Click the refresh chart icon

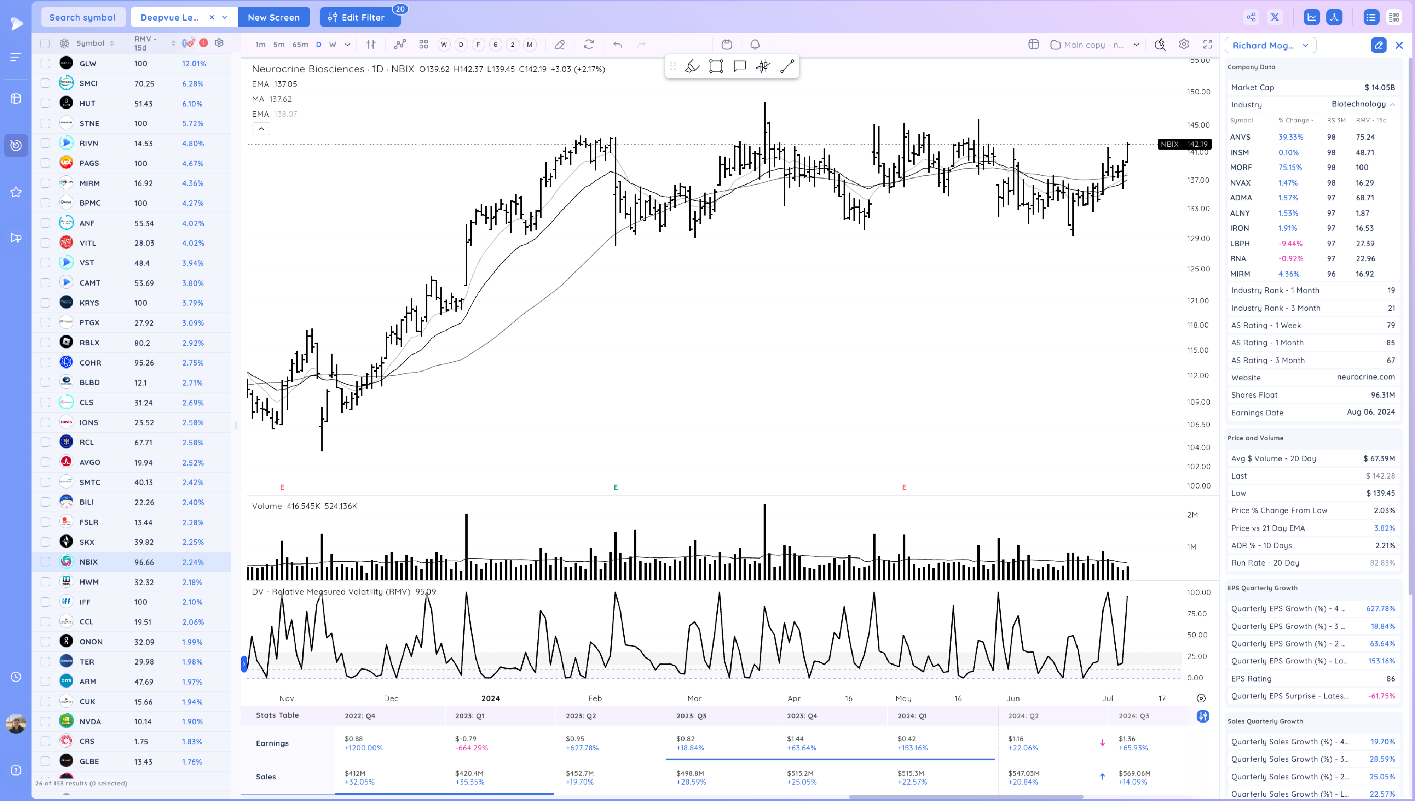pyautogui.click(x=589, y=45)
